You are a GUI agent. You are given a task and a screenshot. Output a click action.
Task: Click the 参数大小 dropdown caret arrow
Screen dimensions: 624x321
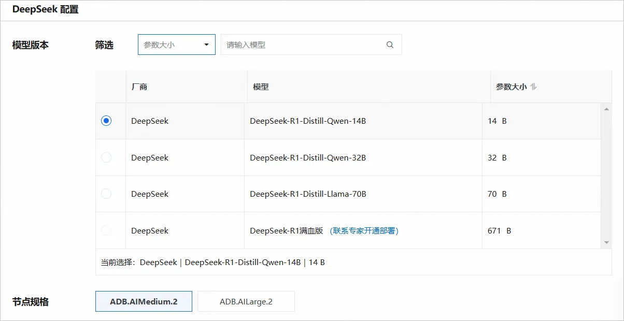[206, 45]
